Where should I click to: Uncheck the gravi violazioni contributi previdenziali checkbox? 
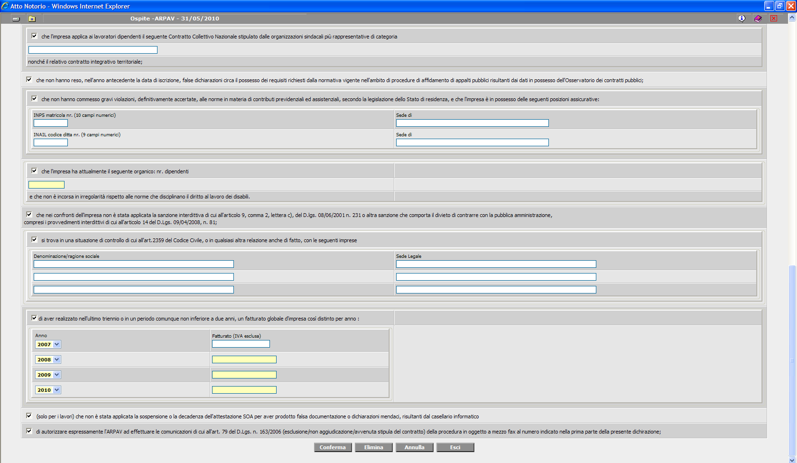coord(34,98)
